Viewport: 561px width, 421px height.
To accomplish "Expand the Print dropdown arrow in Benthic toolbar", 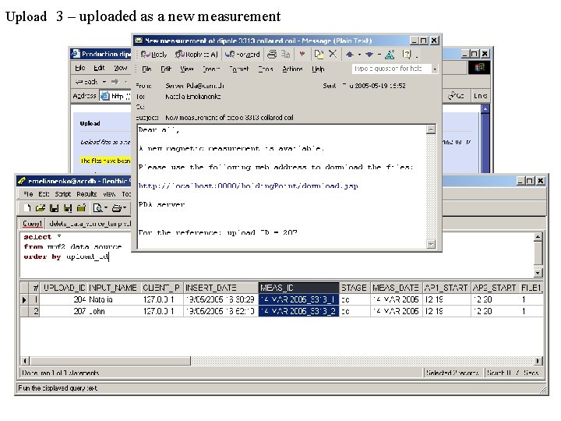I will 125,207.
